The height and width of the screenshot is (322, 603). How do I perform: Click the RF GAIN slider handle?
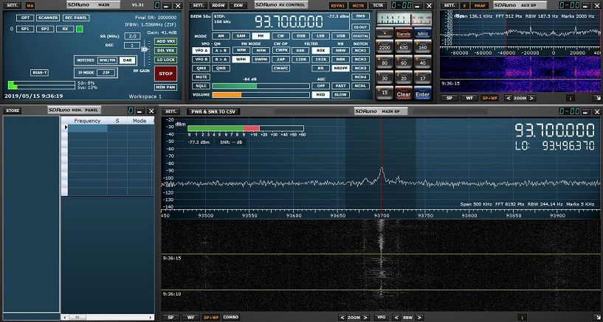(145, 49)
